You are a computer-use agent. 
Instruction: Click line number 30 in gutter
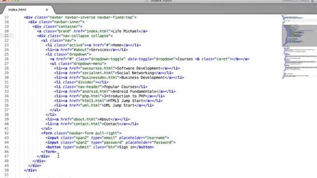click(x=6, y=78)
